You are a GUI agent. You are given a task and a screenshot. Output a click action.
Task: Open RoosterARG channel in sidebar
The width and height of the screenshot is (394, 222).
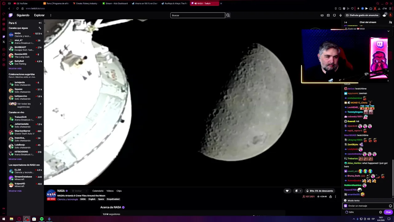[25, 55]
